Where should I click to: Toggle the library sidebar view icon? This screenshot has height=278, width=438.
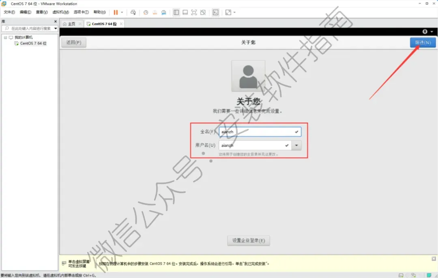coord(176,12)
